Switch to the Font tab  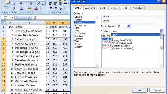point(103,8)
